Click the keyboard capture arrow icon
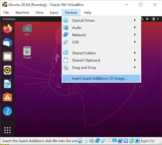162x145 pixels. click(137, 141)
